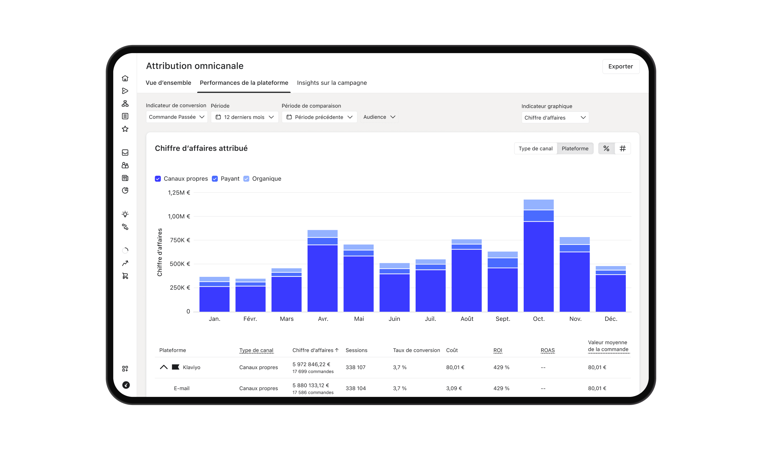762x450 pixels.
Task: Select Type de canal view button
Action: 535,149
